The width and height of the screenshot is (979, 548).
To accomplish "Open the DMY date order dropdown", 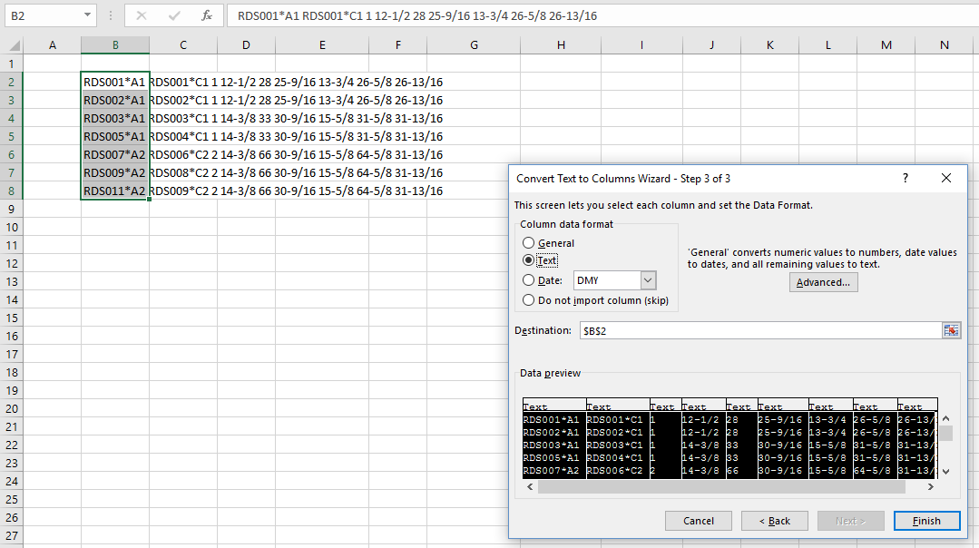I will click(x=648, y=280).
